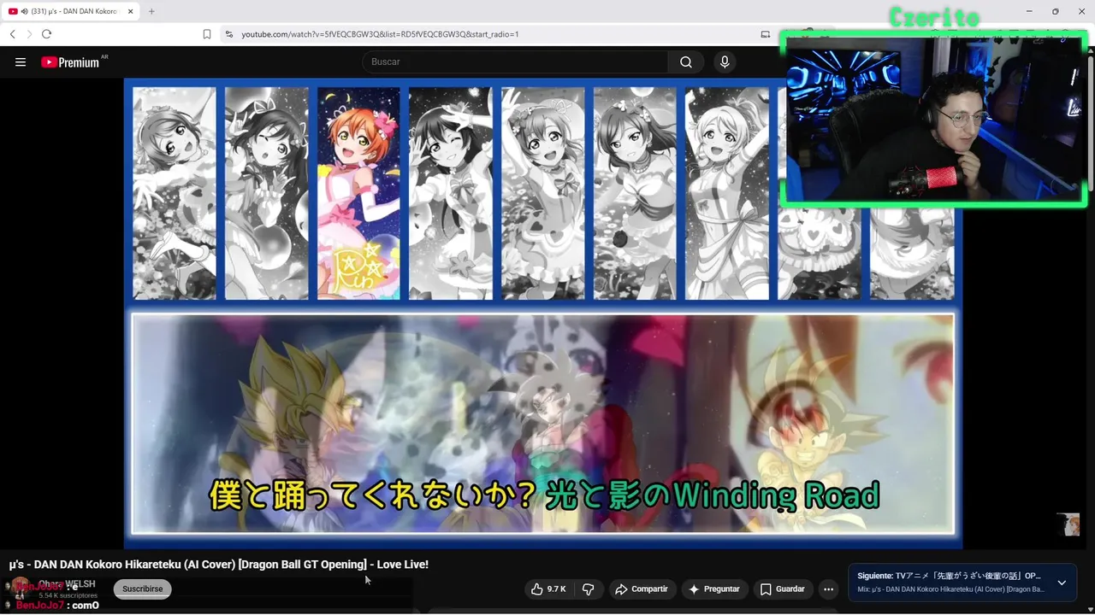Click the small thumbnail at right edge
This screenshot has height=615, width=1095.
(1068, 524)
